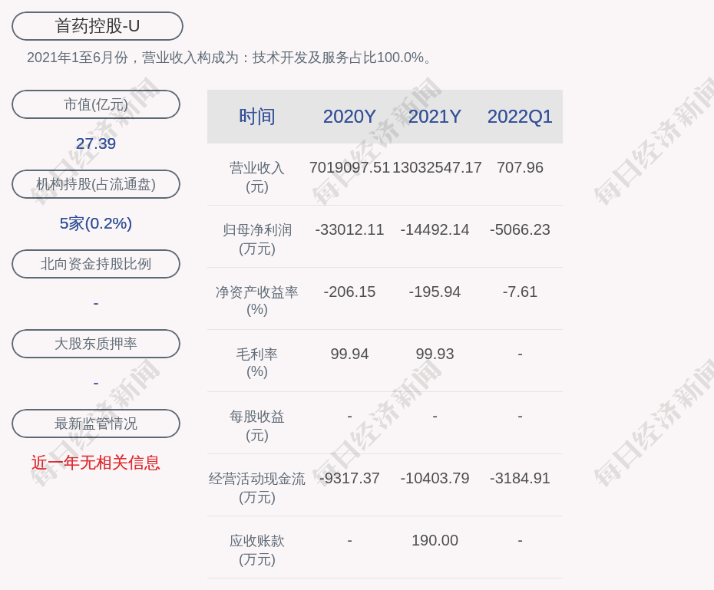
Task: Select the 2021Y column header
Action: (435, 117)
